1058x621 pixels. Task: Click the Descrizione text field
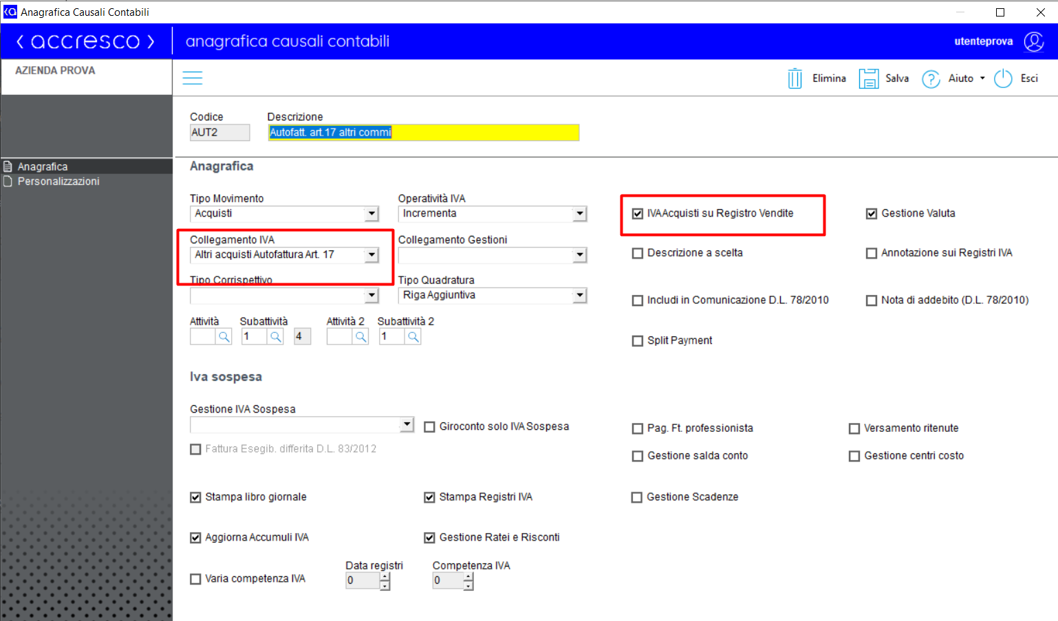tap(424, 133)
